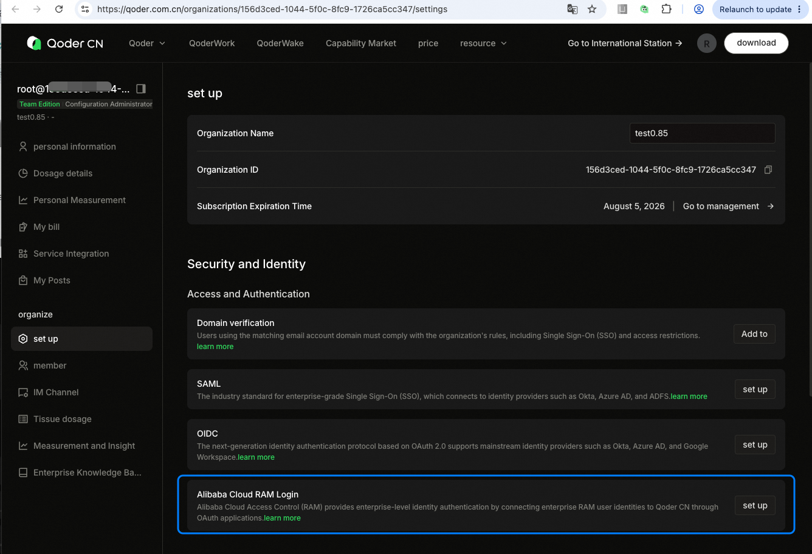Open Go to management arrow link
Viewport: 812px width, 554px height.
point(728,206)
